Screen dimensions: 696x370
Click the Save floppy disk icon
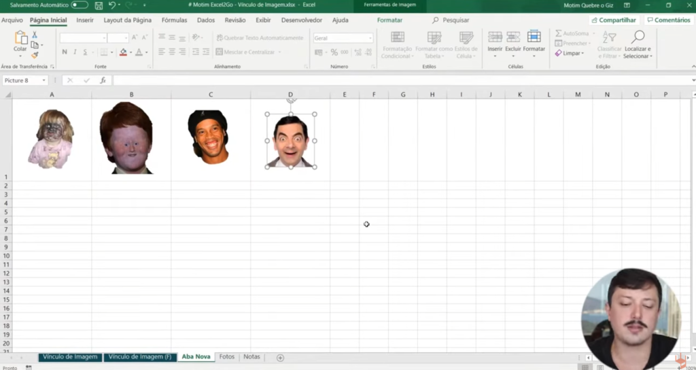(x=99, y=5)
